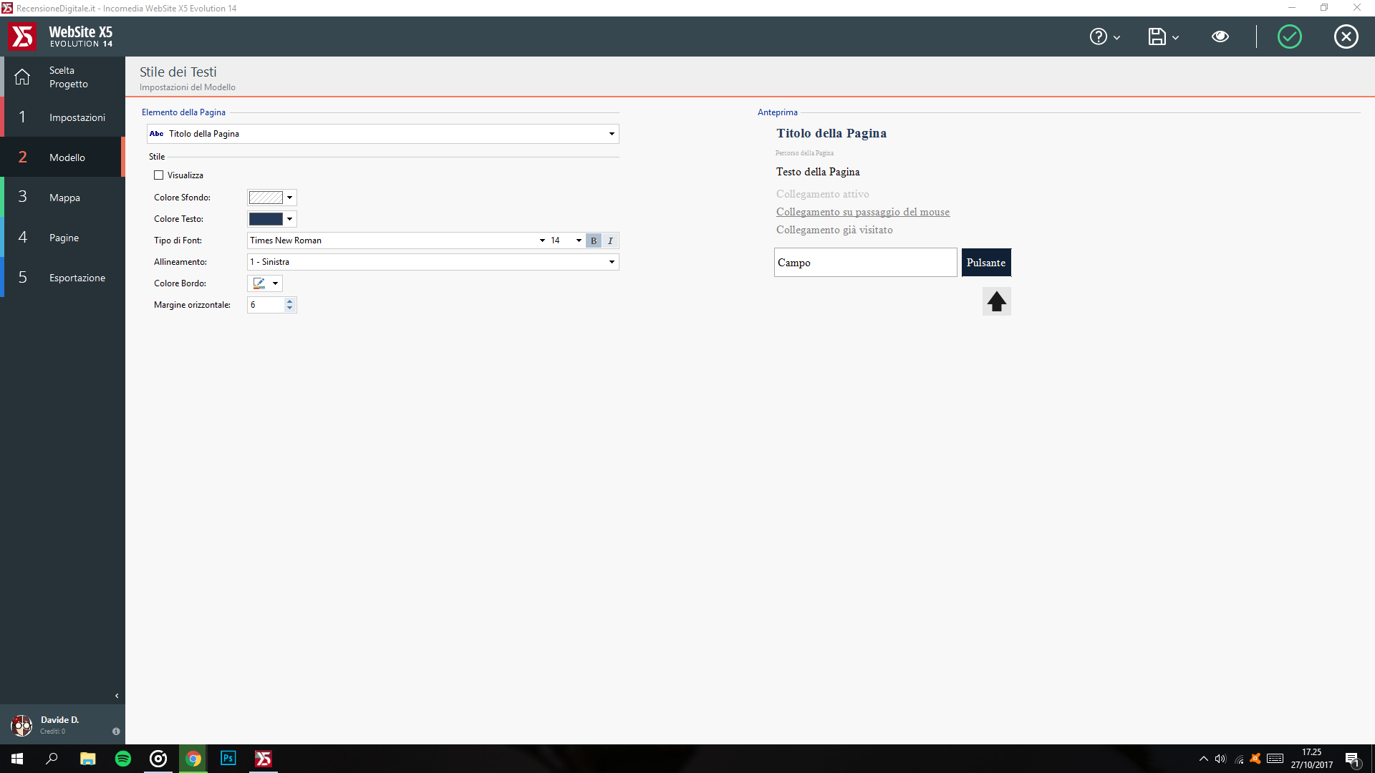Go to step 5 Esportazione

(63, 277)
